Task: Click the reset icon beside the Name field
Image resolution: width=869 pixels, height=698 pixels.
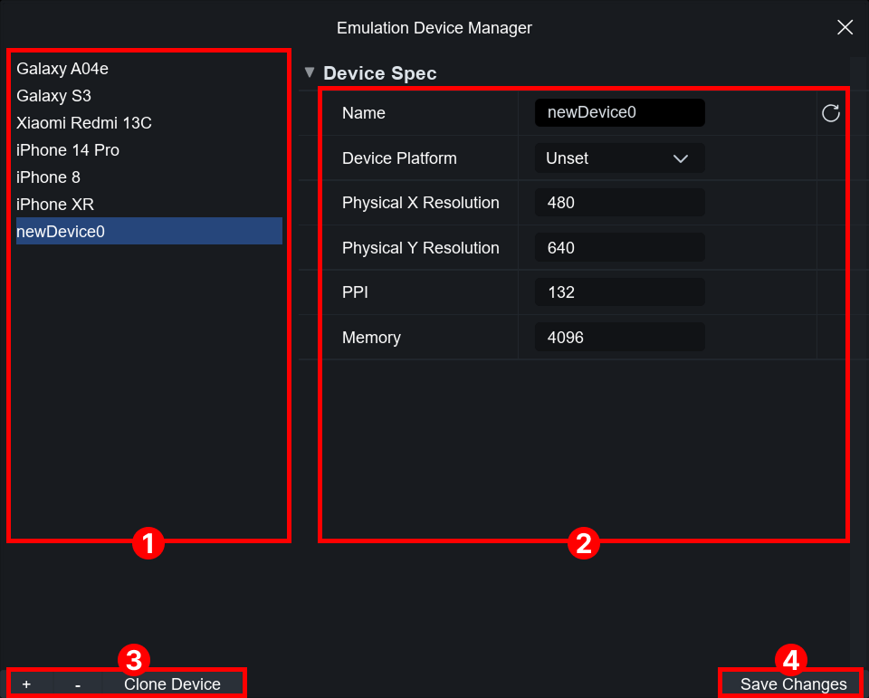Action: [830, 113]
